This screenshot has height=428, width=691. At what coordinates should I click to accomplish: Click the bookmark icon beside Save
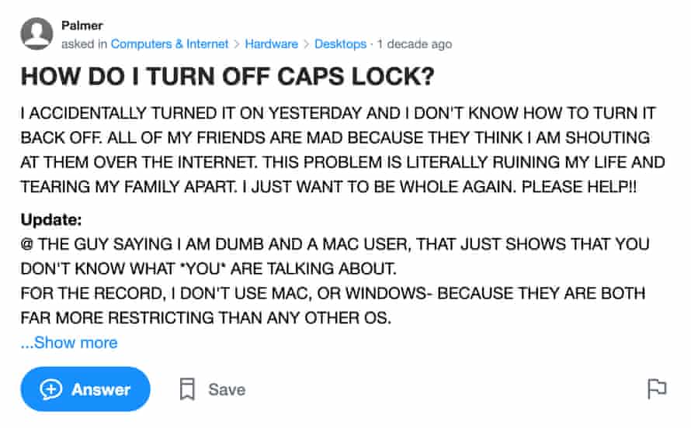(187, 389)
